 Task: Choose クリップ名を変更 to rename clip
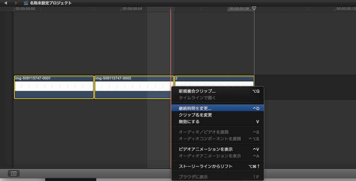(x=195, y=115)
